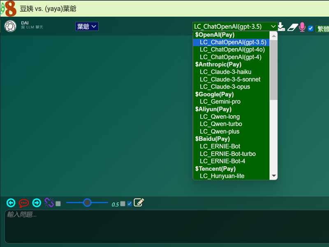Uncheck the checkbox next to the microphone
This screenshot has height=247, width=329.
[x=310, y=28]
